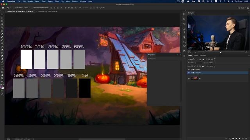Filter layers by shape layers icon
Viewport: 250px width, 140px height.
click(x=209, y=59)
